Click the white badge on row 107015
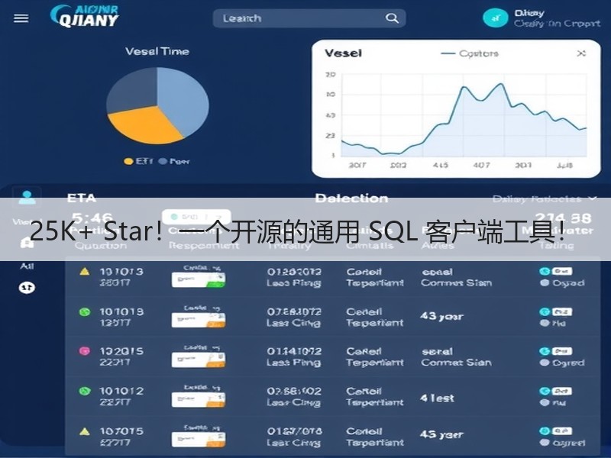Screen dimensions: 611x458 pos(561,431)
